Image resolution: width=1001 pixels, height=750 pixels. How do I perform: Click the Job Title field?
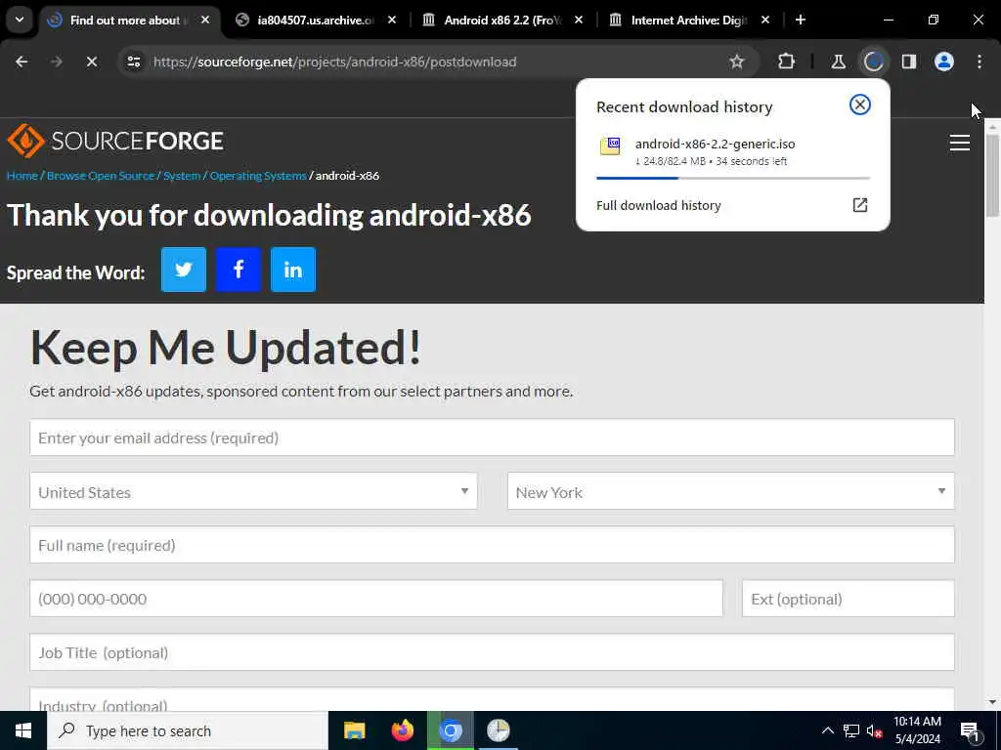pos(492,651)
